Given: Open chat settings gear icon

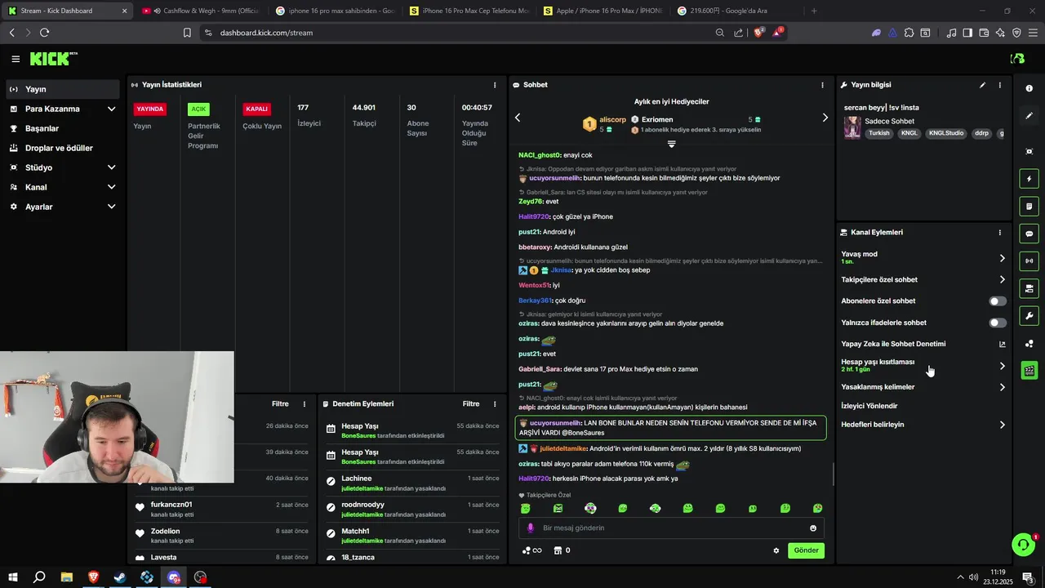Looking at the screenshot, I should point(776,550).
